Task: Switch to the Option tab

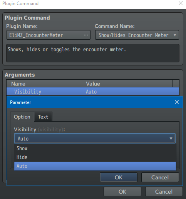Action: click(x=22, y=117)
